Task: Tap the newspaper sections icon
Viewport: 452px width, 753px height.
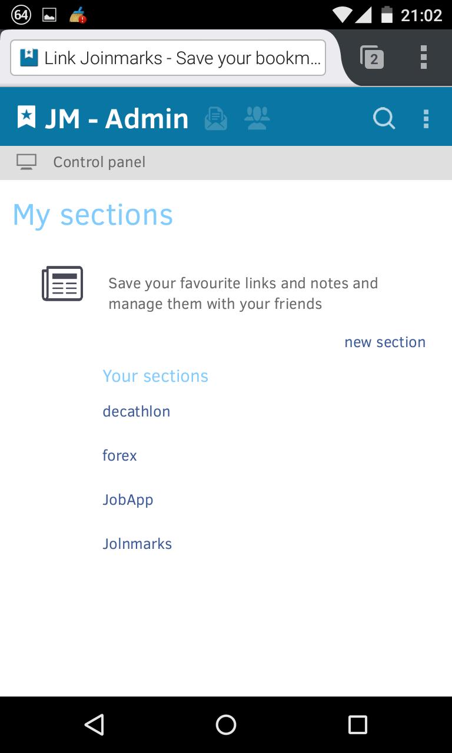Action: (62, 284)
